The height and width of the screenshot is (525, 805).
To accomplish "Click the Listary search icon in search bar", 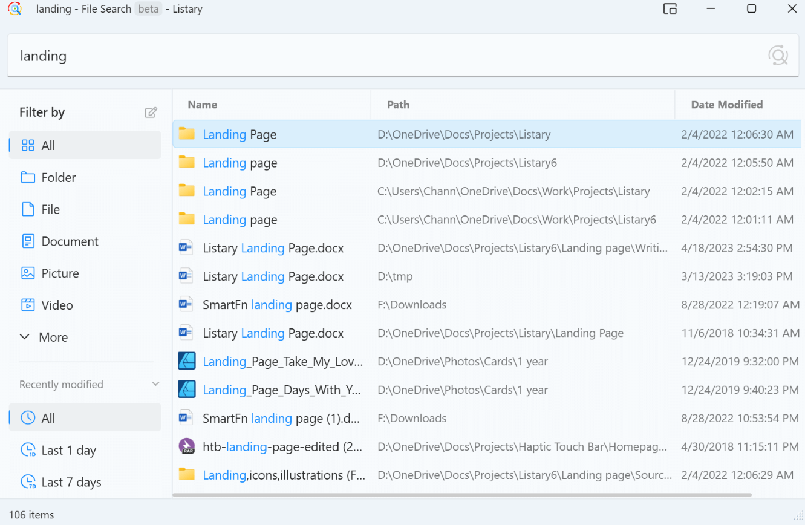I will [778, 56].
